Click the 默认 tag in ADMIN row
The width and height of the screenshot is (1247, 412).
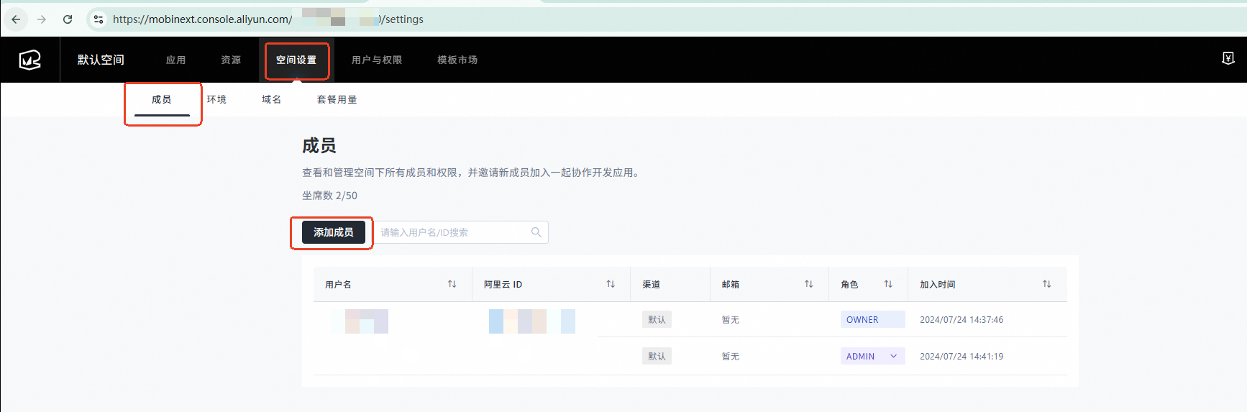pos(657,356)
